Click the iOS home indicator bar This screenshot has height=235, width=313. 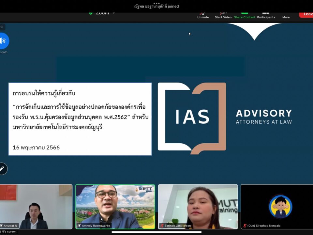click(156, 232)
